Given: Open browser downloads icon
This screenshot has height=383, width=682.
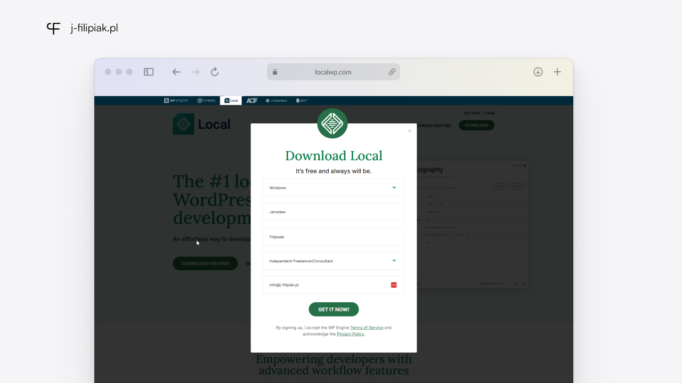Looking at the screenshot, I should tap(538, 72).
